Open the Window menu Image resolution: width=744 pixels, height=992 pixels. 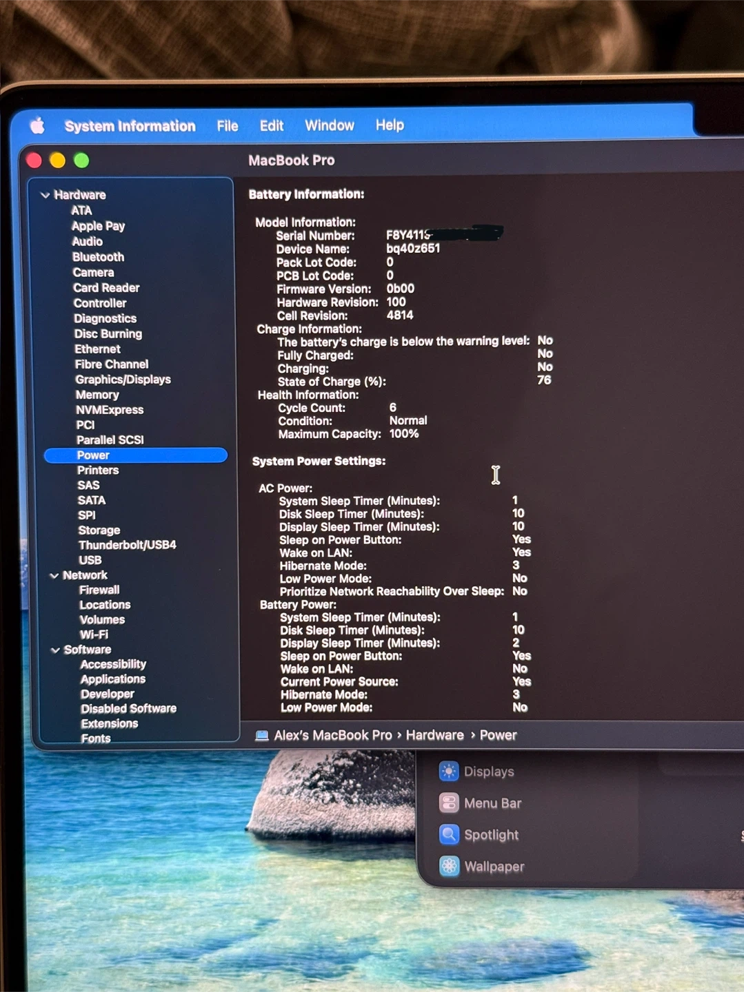coord(329,125)
